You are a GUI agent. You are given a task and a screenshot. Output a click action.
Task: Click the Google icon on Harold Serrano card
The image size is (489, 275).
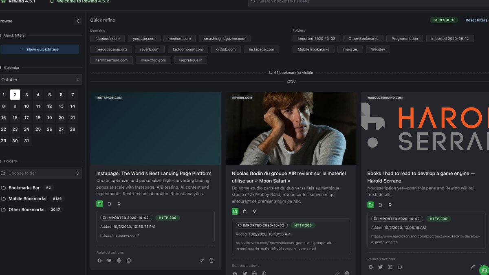370,267
